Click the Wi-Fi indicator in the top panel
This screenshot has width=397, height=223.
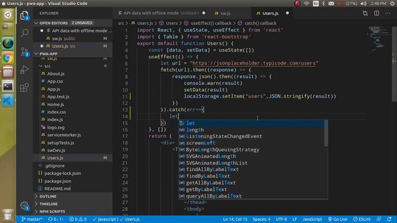(306, 4)
